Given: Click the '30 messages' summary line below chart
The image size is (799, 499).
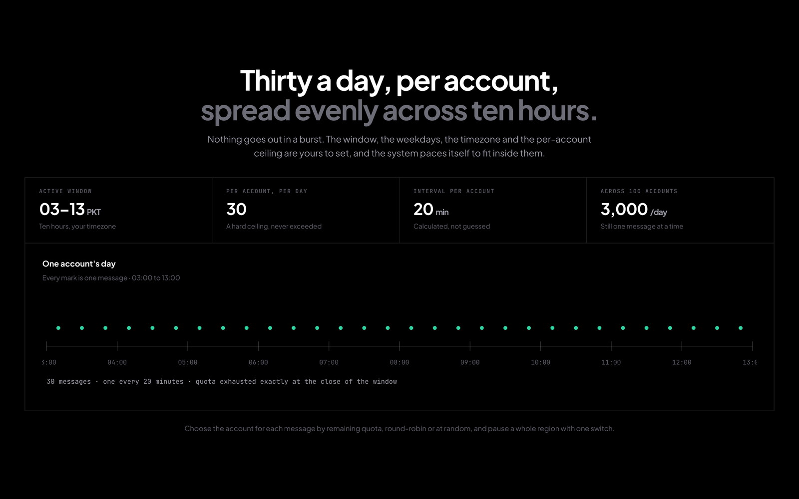Looking at the screenshot, I should [222, 381].
